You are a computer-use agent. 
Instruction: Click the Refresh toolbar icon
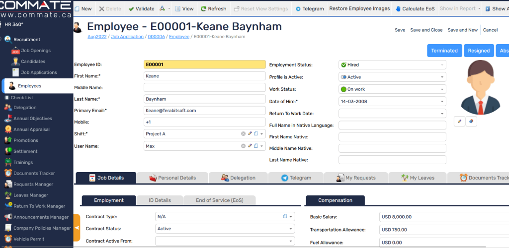click(x=204, y=9)
